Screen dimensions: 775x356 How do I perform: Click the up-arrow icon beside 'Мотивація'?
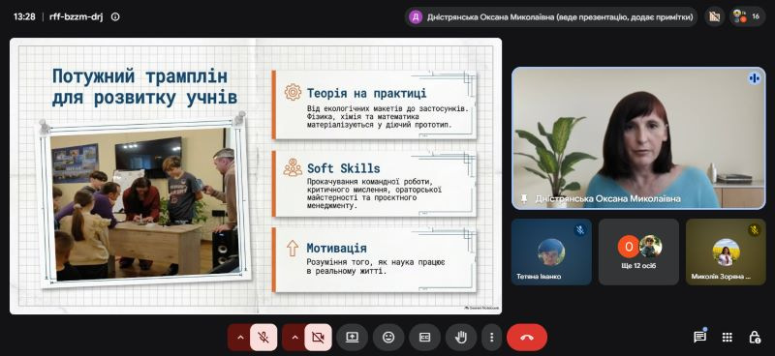293,248
